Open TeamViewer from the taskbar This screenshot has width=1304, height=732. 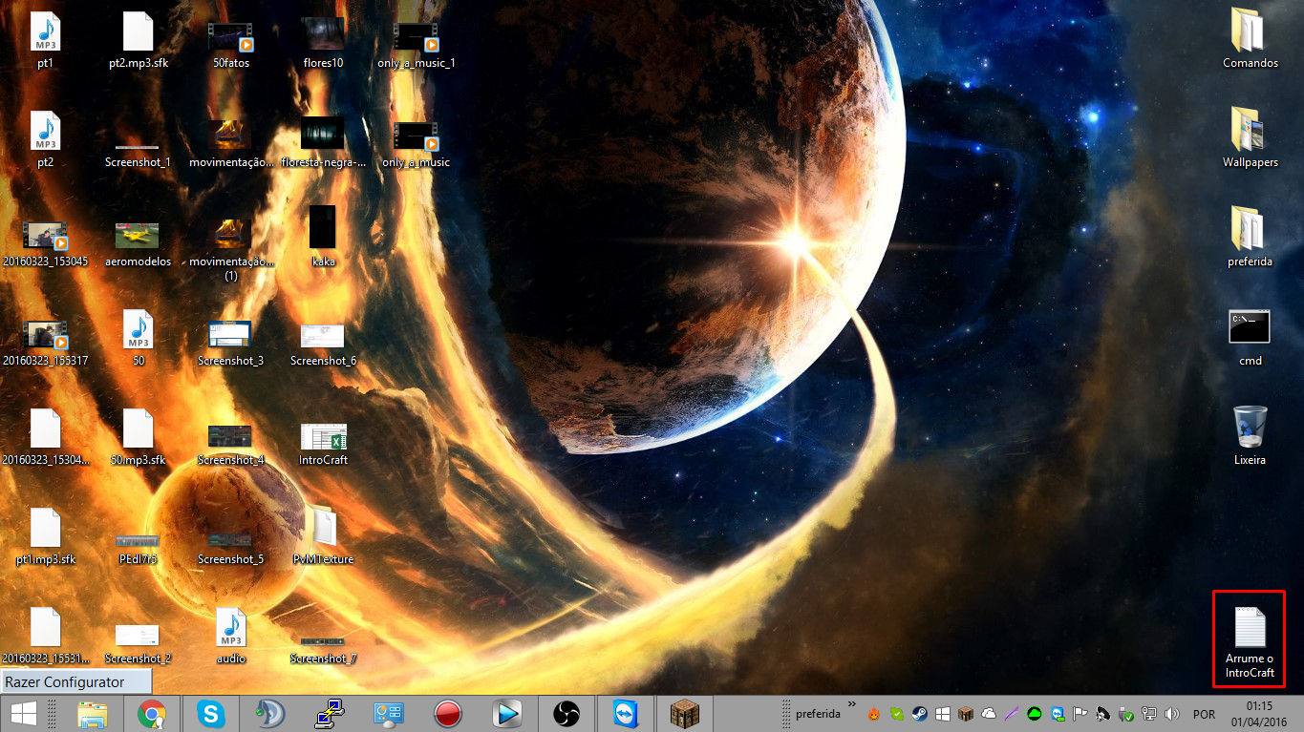[625, 713]
